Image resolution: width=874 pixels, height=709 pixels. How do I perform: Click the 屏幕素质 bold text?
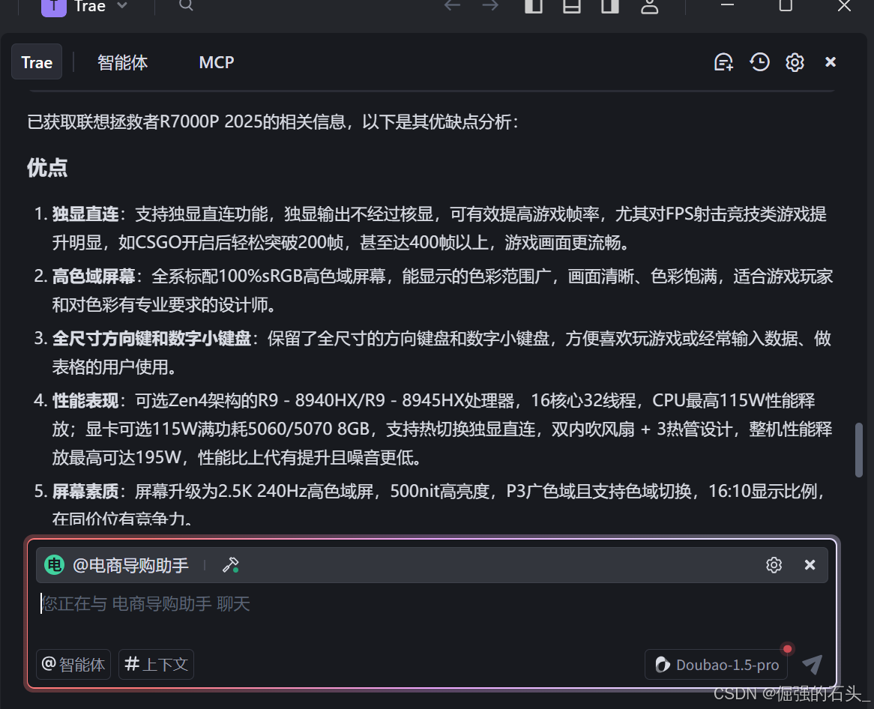85,491
